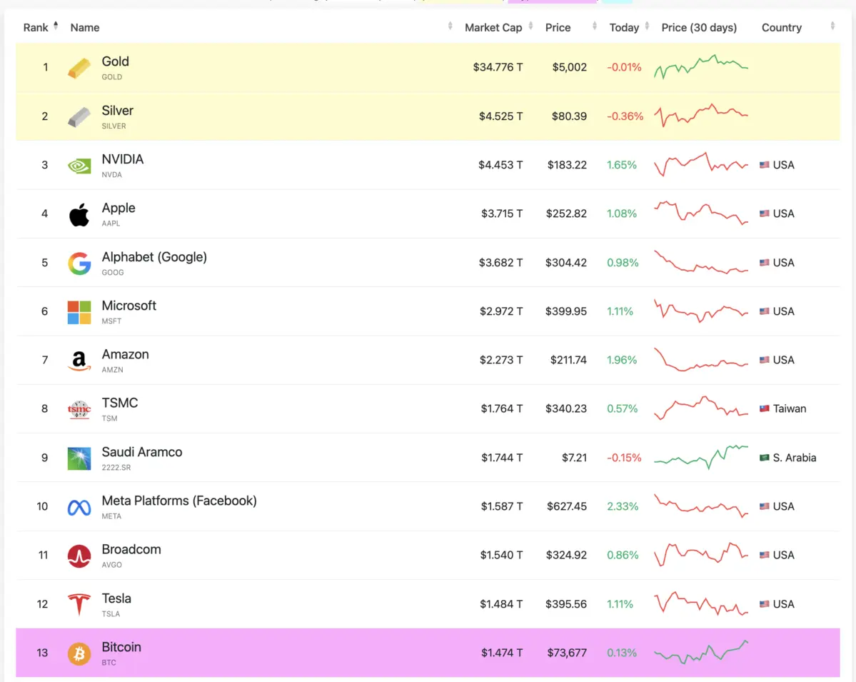The height and width of the screenshot is (682, 856).
Task: Click the Tesla logo icon
Action: [x=79, y=603]
